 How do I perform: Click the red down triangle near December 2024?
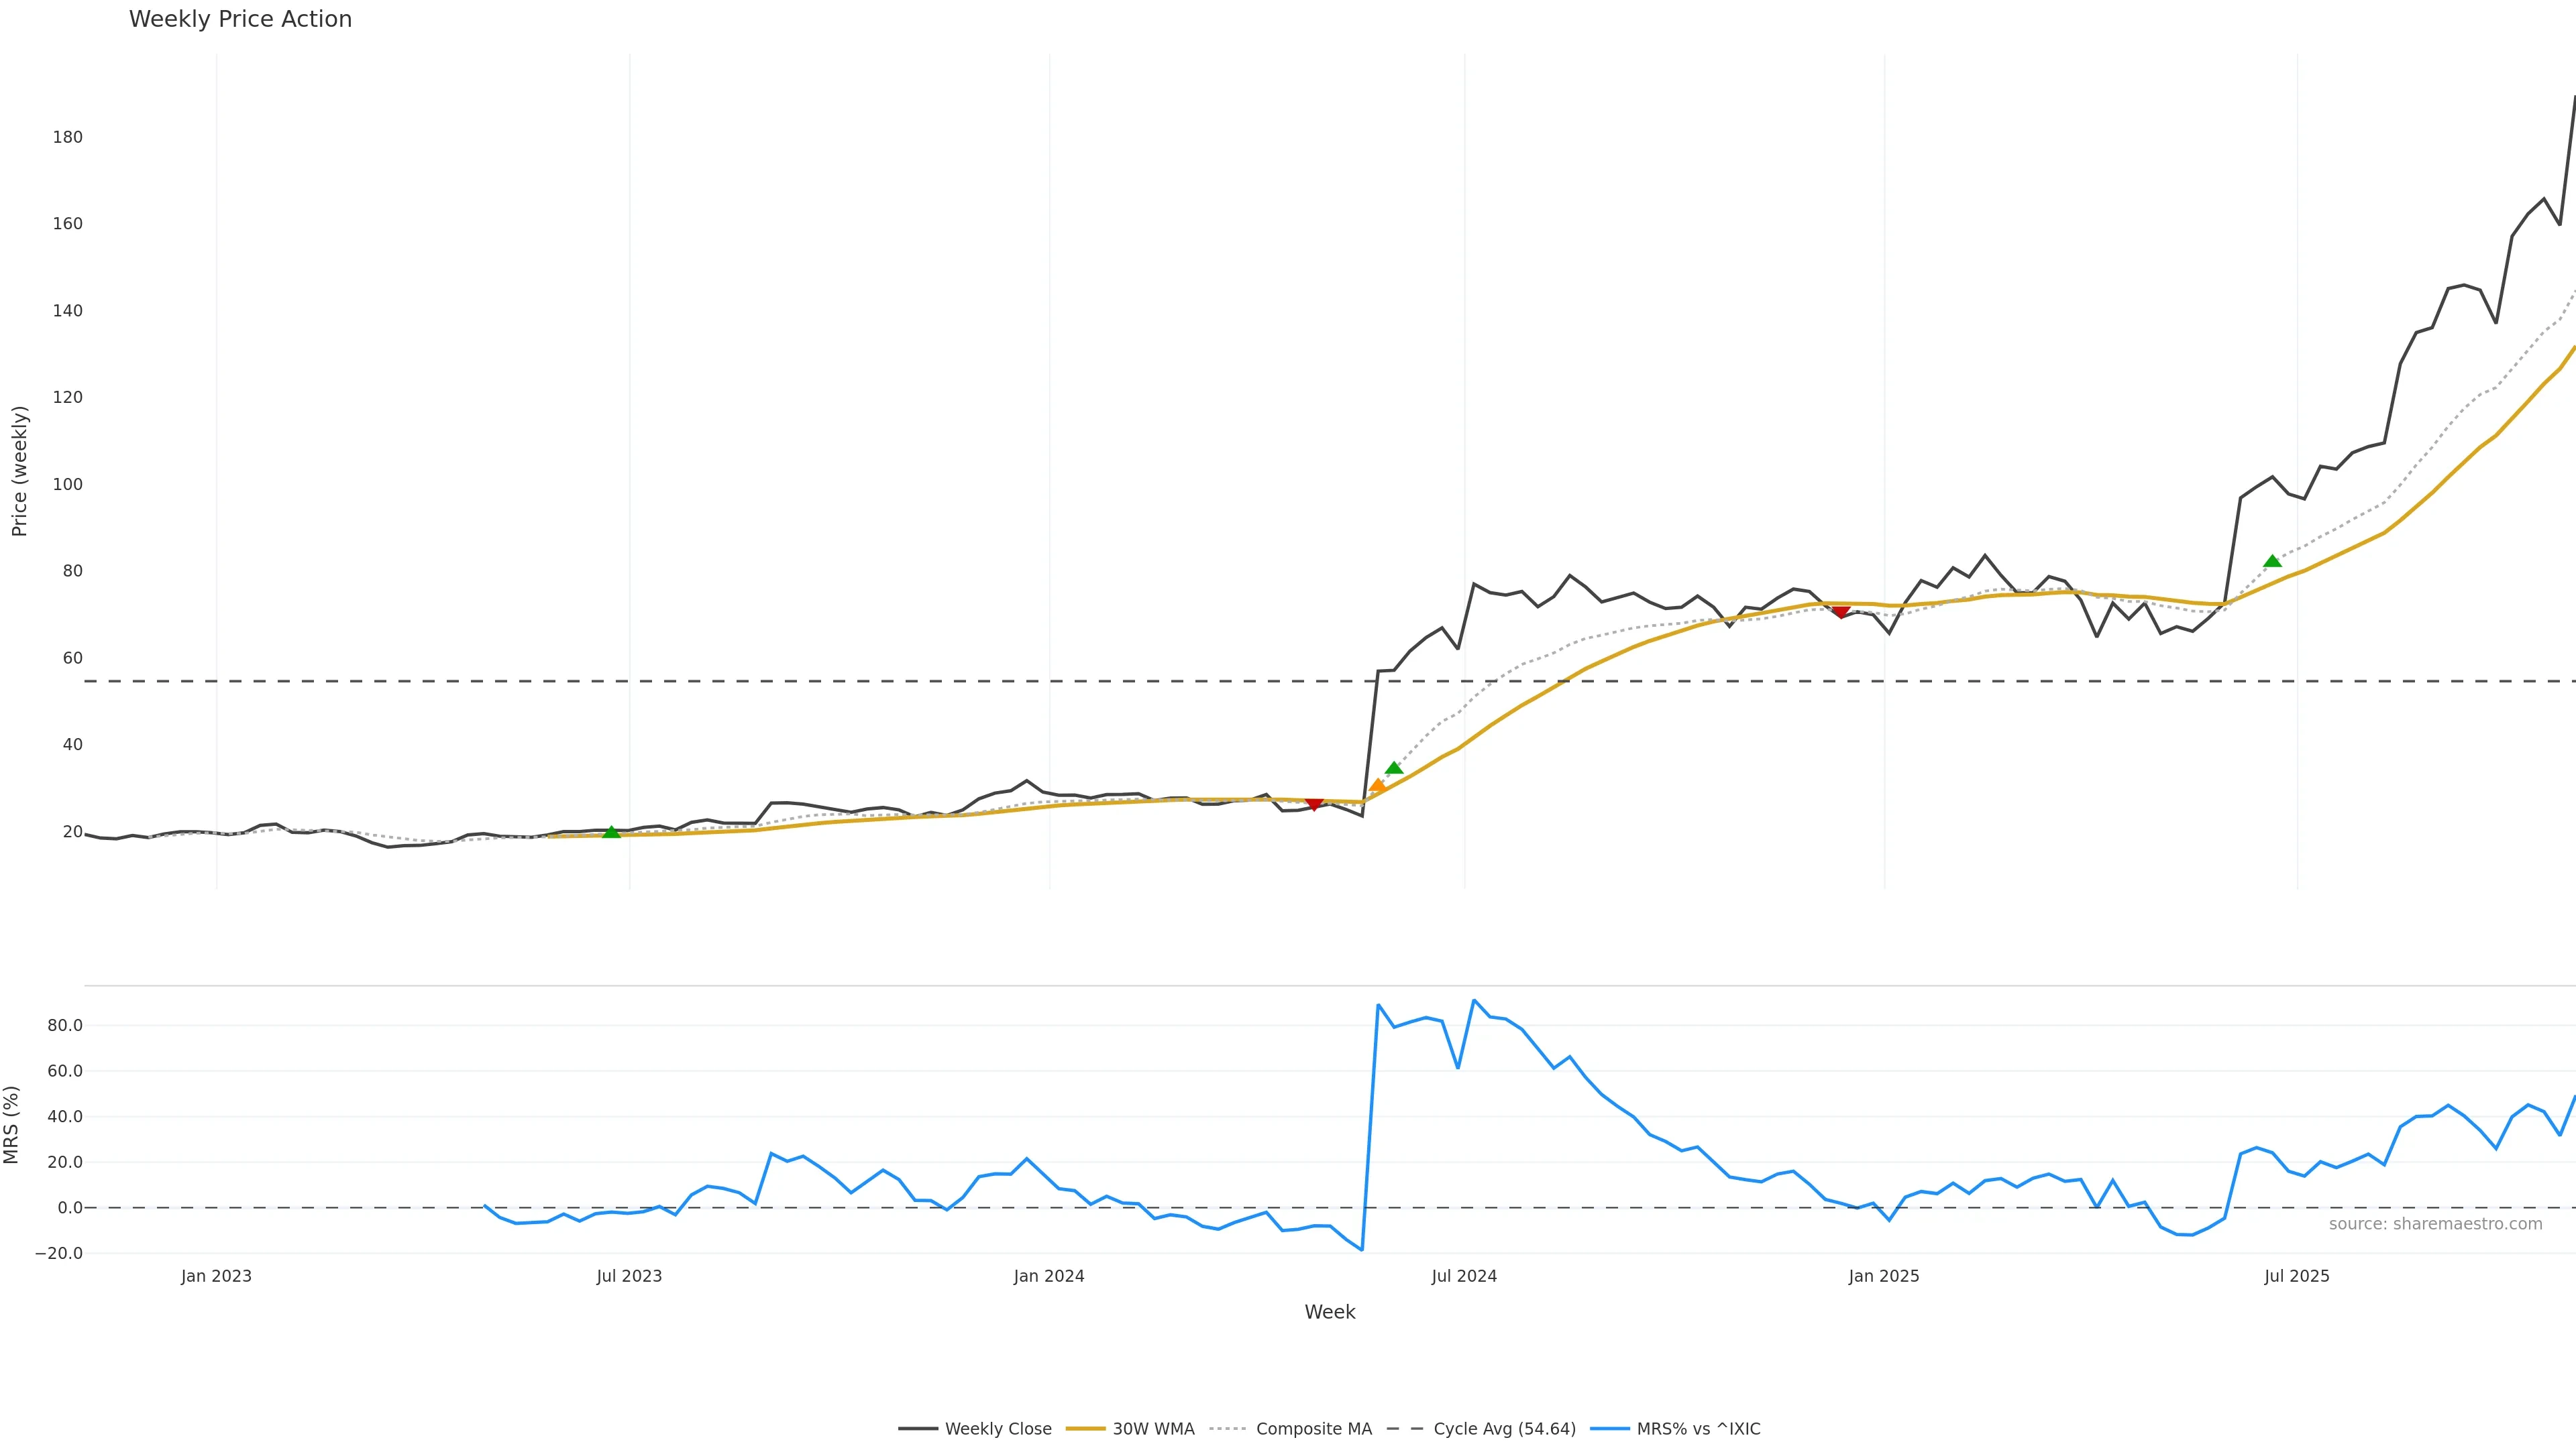tap(1840, 611)
